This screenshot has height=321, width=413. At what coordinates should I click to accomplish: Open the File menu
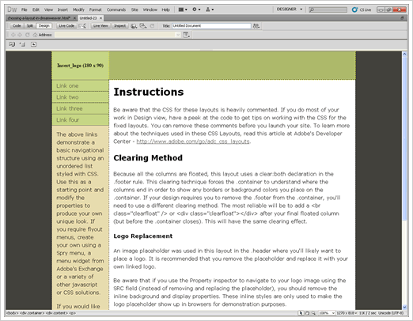tap(25, 9)
